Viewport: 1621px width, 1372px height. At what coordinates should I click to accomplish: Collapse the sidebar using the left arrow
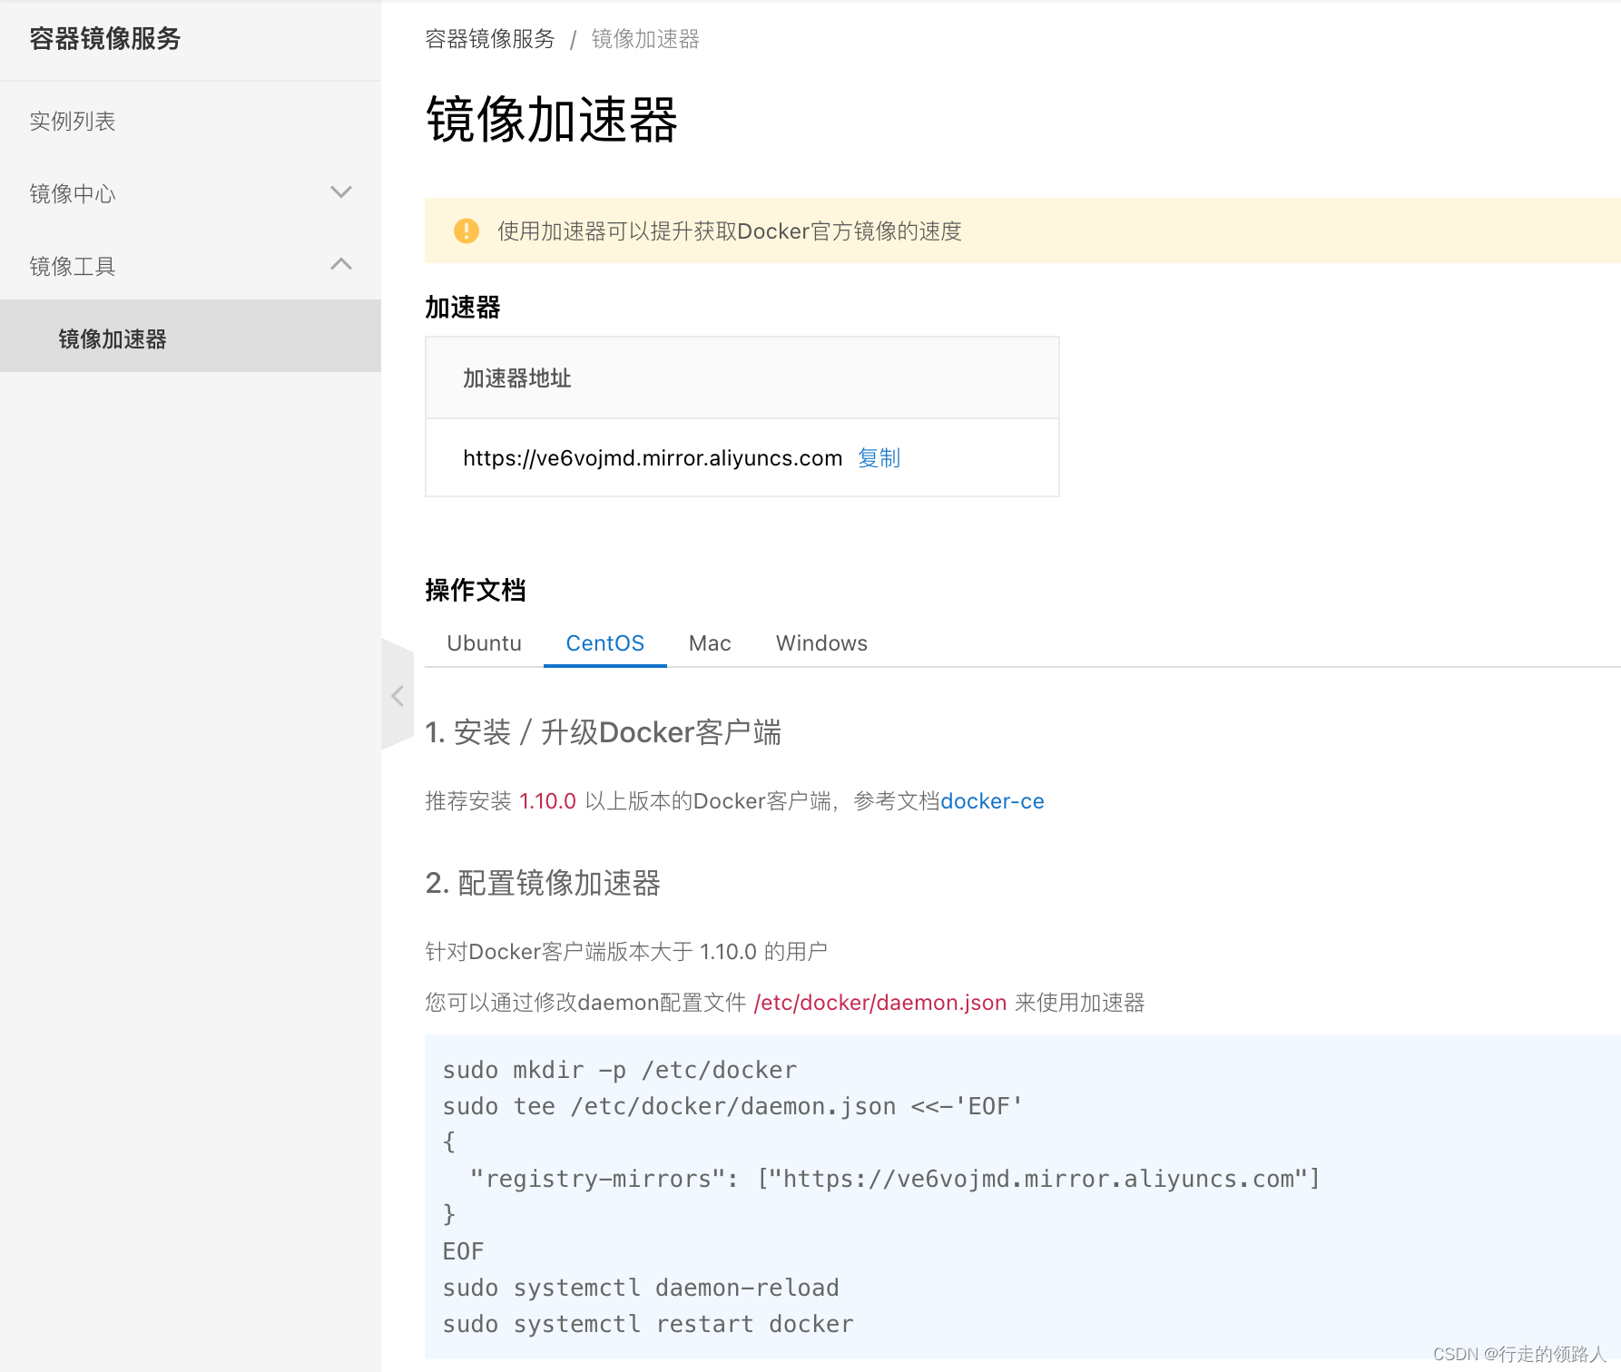coord(398,695)
